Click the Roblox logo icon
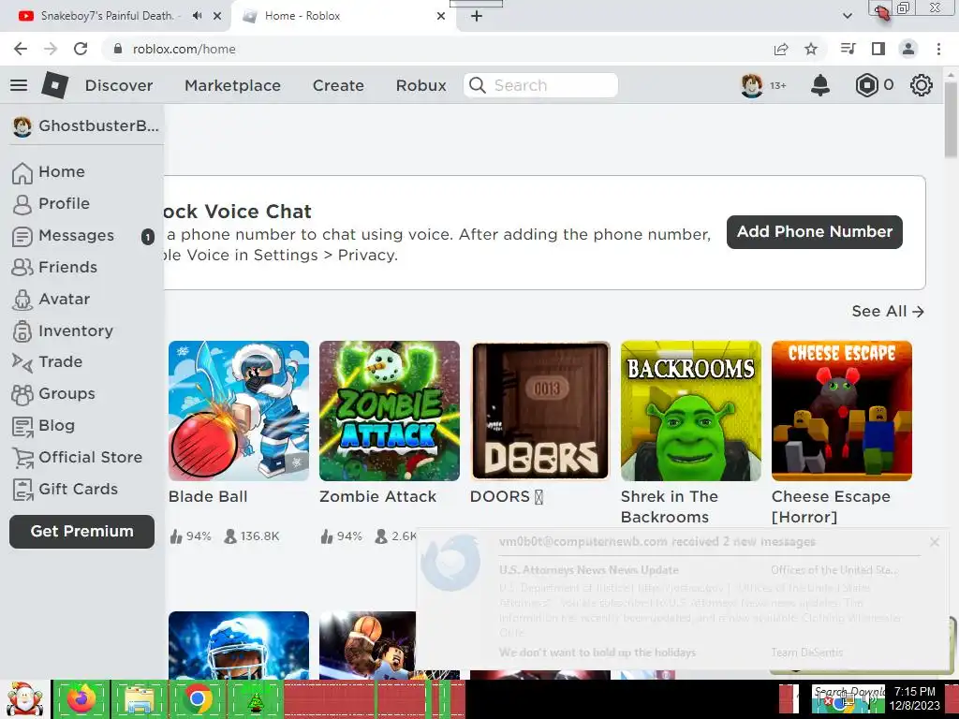Viewport: 959px width, 719px height. point(55,85)
